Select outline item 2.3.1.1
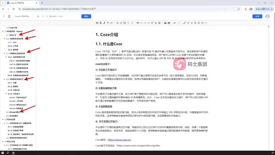The height and width of the screenshot is (155, 275). click(x=20, y=61)
